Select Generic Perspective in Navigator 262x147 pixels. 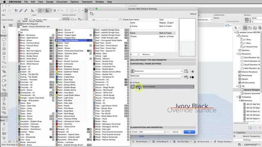pos(251,90)
